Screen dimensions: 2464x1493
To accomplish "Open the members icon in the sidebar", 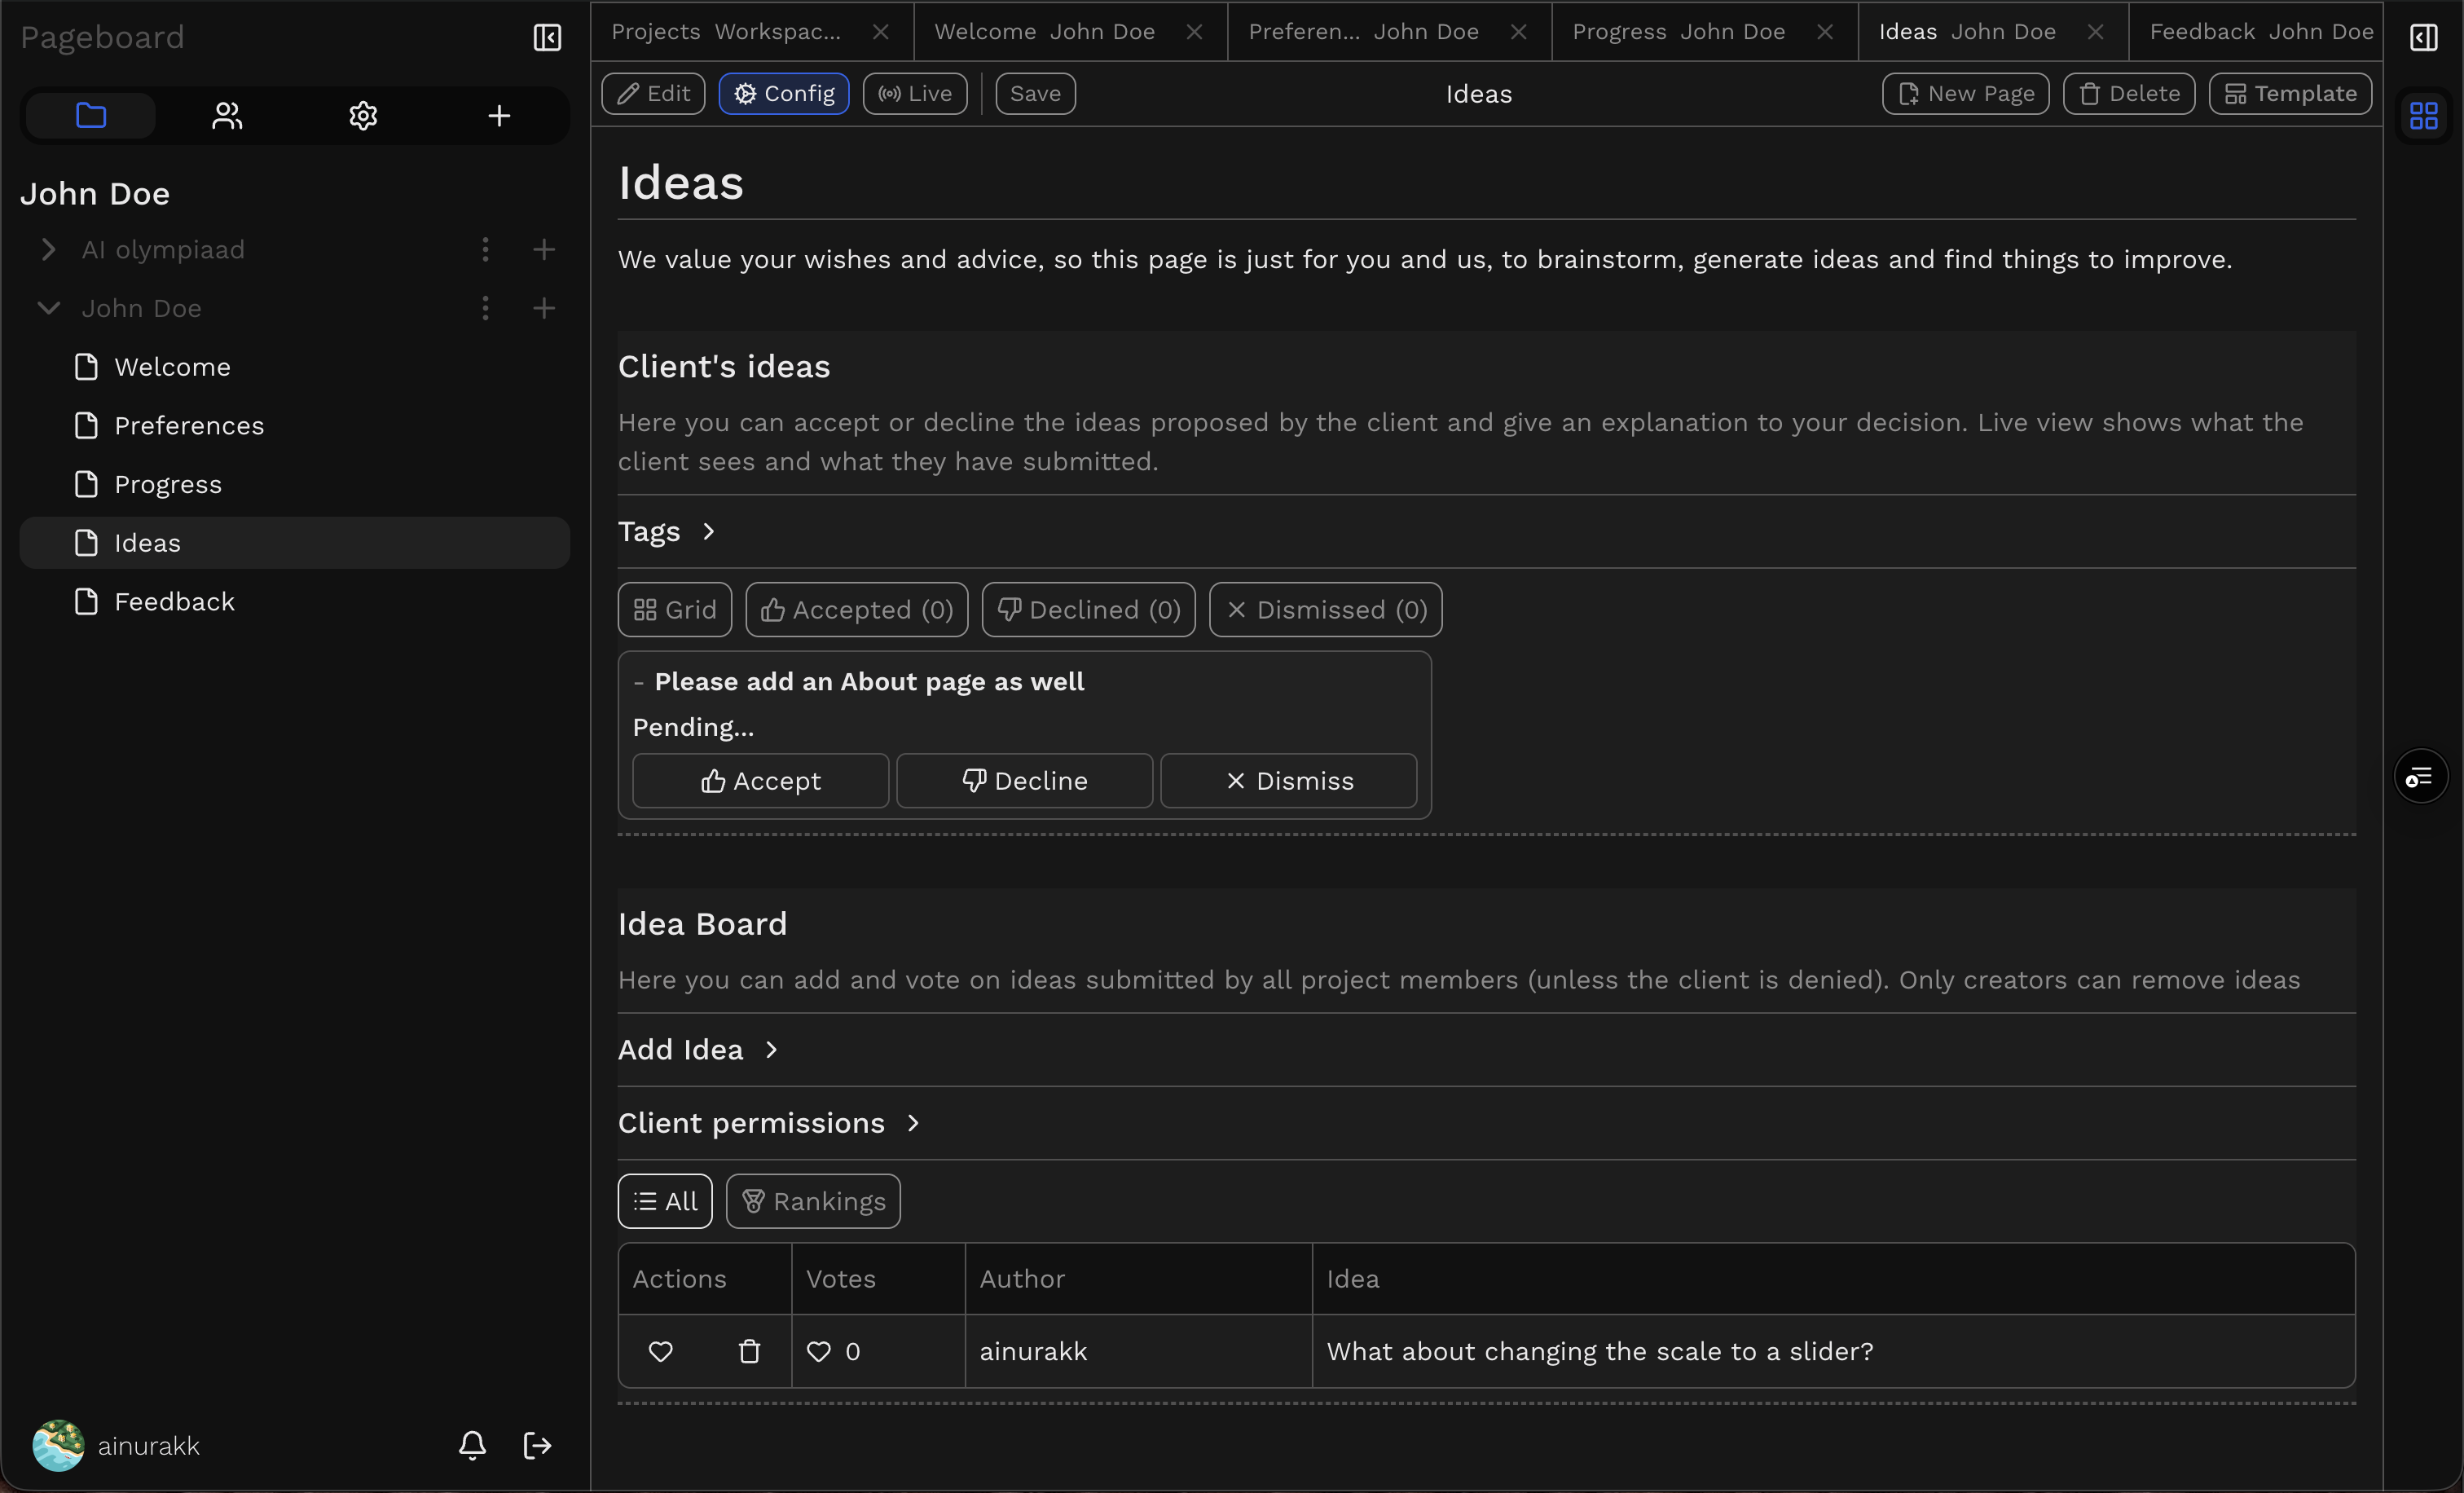I will point(227,116).
